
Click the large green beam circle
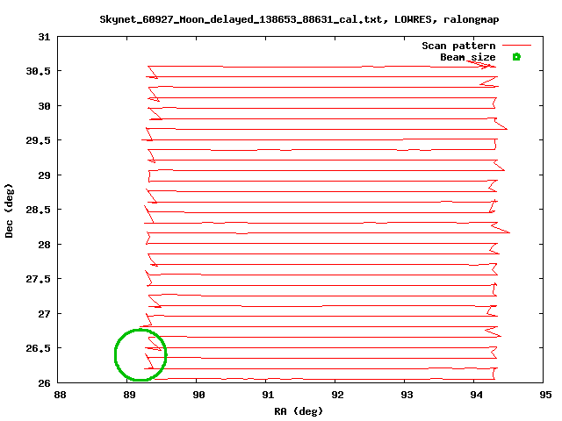pos(140,354)
